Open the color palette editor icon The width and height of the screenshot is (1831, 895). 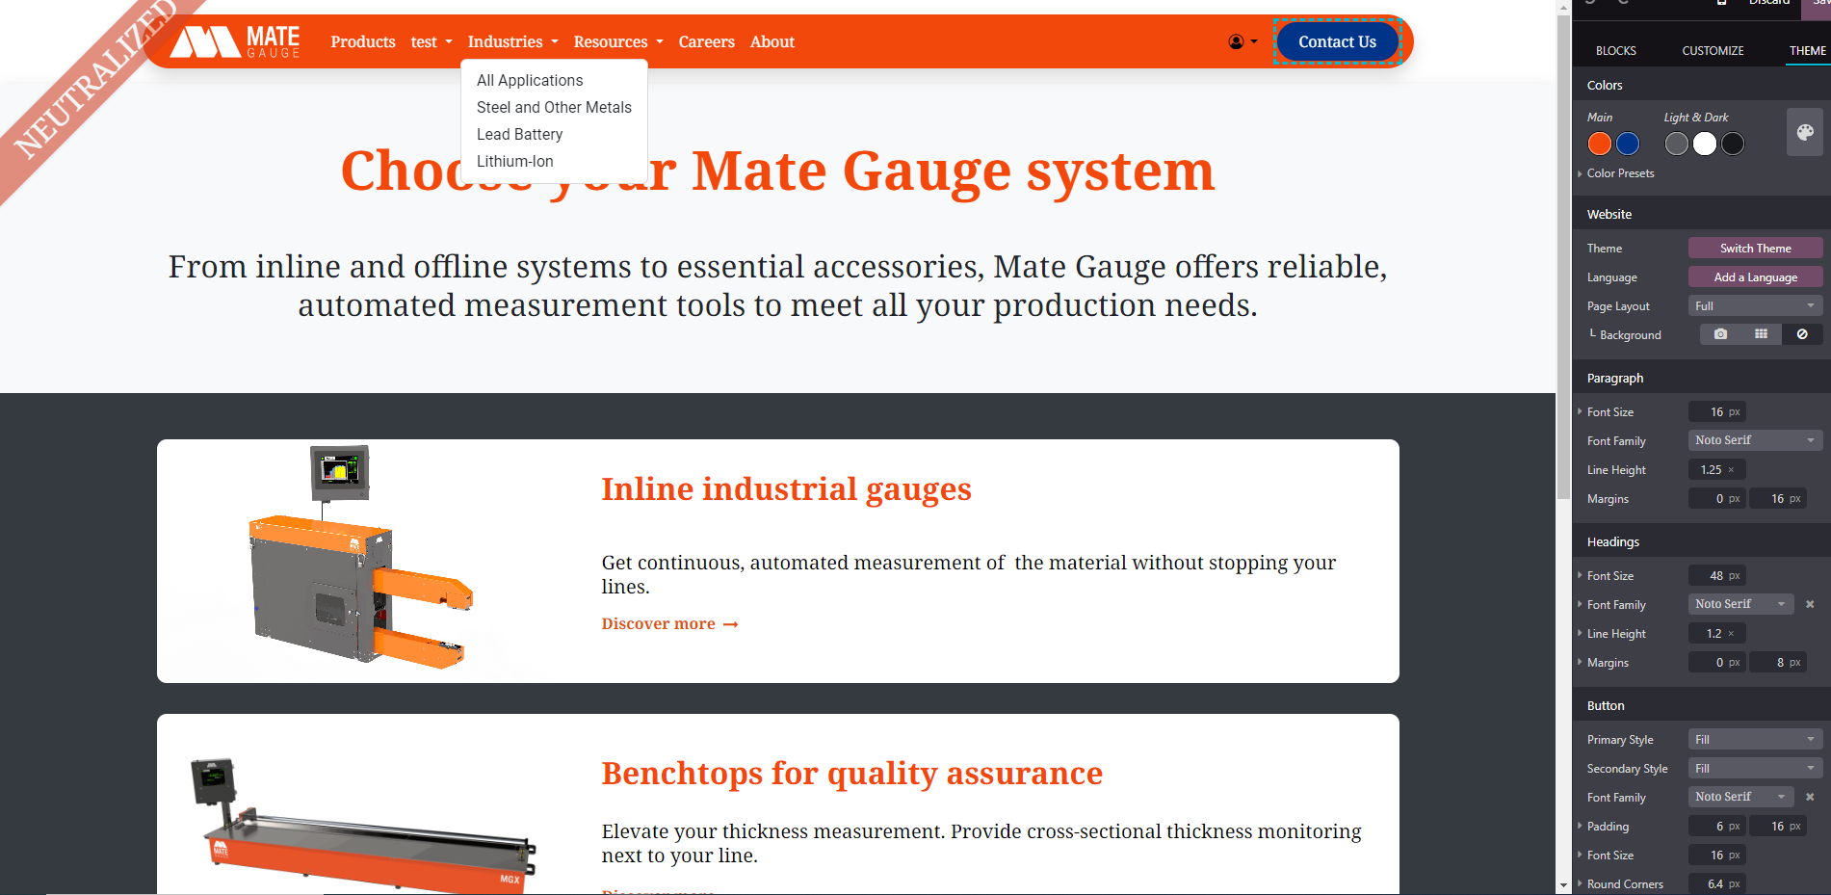tap(1805, 132)
